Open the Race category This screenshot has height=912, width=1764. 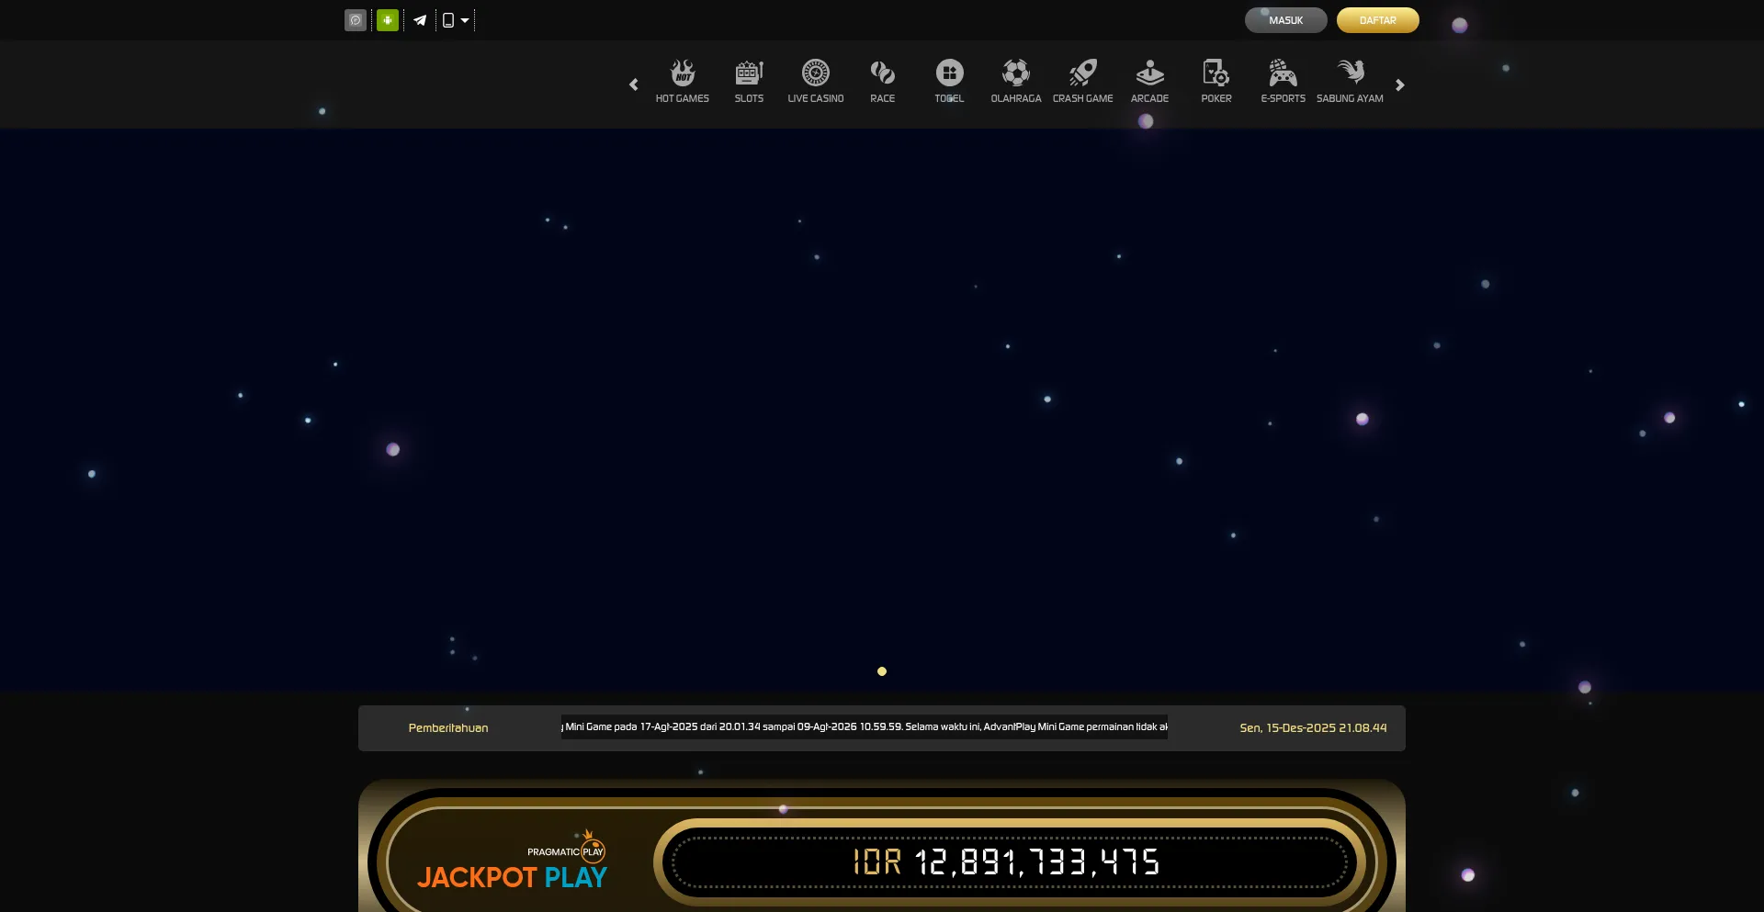coord(883,82)
